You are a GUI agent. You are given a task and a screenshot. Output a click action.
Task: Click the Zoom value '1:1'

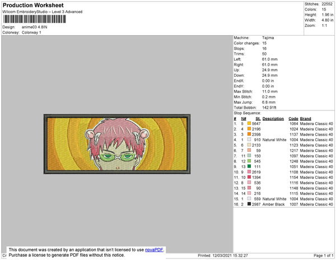pyautogui.click(x=324, y=26)
